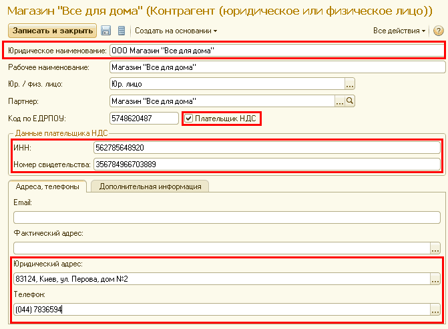Open help with the question mark icon
The width and height of the screenshot is (448, 329).
pyautogui.click(x=438, y=31)
